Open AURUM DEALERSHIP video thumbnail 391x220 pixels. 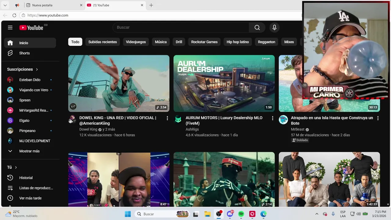[224, 83]
